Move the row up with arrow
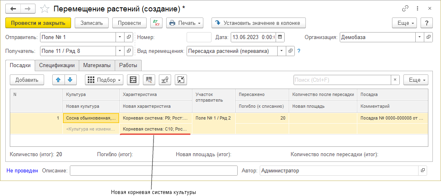 pos(59,80)
